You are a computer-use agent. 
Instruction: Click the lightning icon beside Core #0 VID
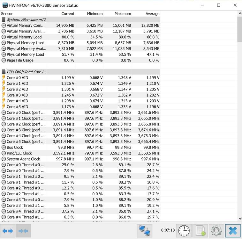coord(4,78)
